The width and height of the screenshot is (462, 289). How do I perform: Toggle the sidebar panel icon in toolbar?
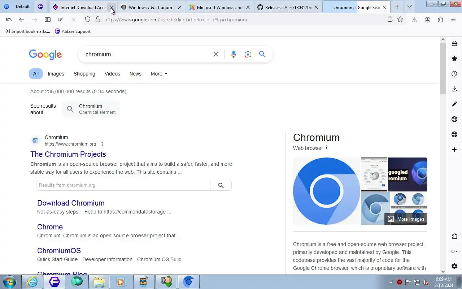[x=48, y=20]
